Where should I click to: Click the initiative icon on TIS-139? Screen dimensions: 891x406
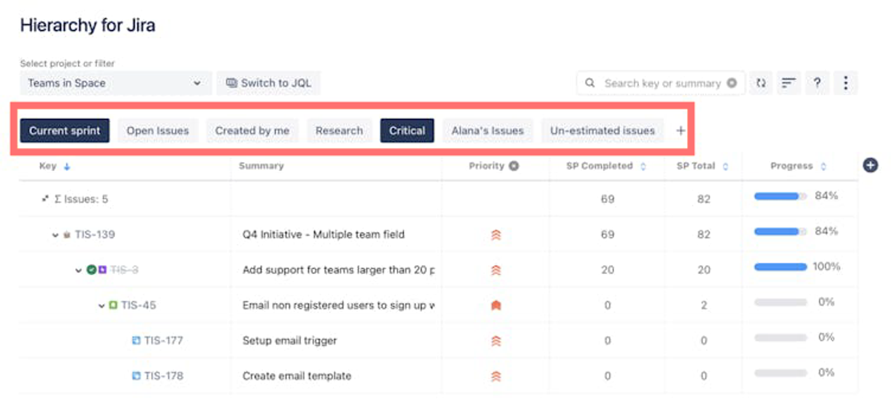[x=67, y=235]
